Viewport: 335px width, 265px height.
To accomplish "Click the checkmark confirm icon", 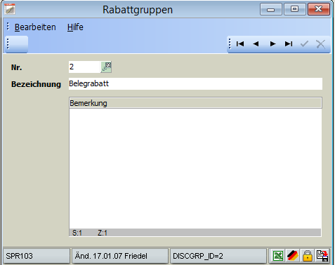I will pos(304,43).
